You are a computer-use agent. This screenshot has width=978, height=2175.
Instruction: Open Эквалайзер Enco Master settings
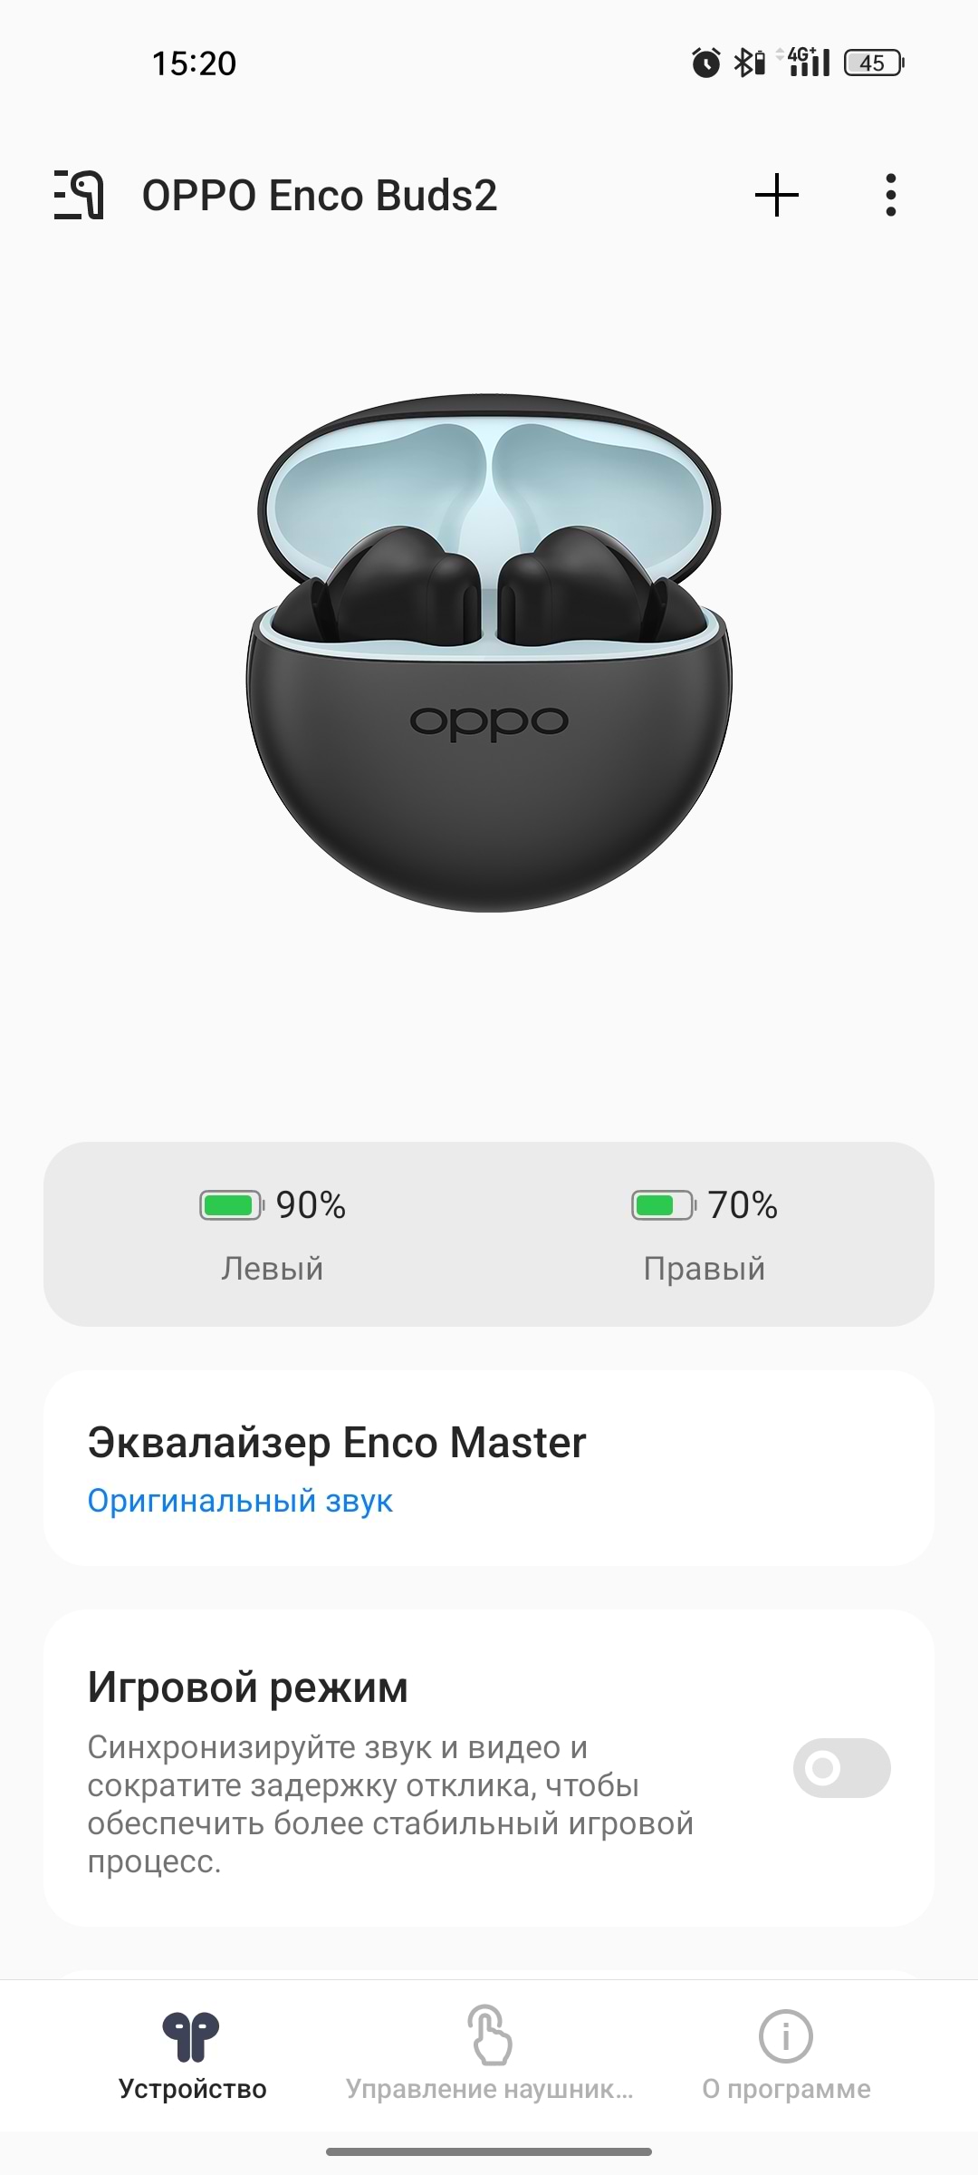point(489,1468)
